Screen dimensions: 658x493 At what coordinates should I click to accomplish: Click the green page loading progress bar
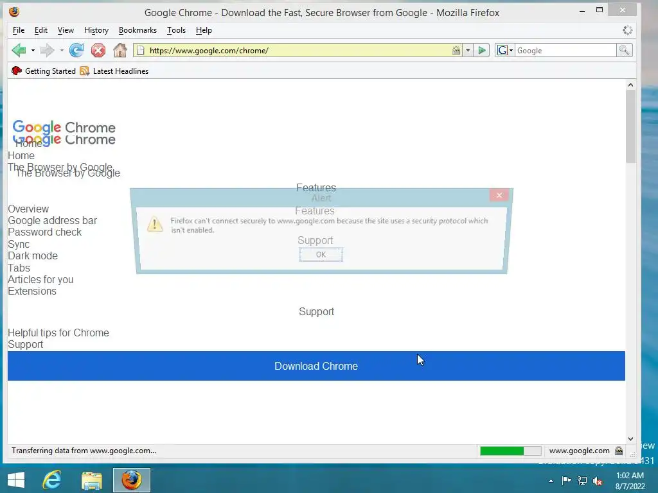[510, 451]
